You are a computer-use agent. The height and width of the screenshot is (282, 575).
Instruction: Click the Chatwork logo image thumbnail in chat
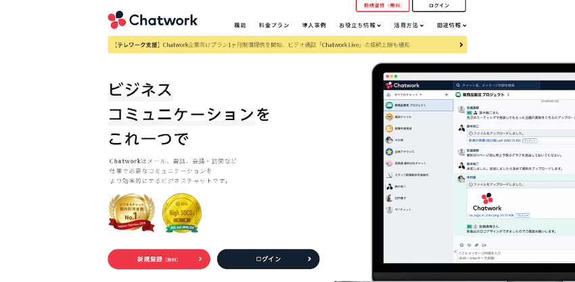pyautogui.click(x=487, y=202)
